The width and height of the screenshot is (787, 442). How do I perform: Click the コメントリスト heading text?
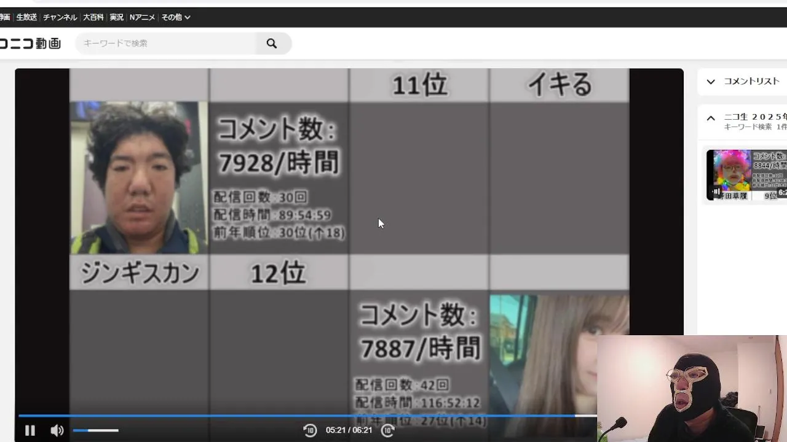click(751, 82)
